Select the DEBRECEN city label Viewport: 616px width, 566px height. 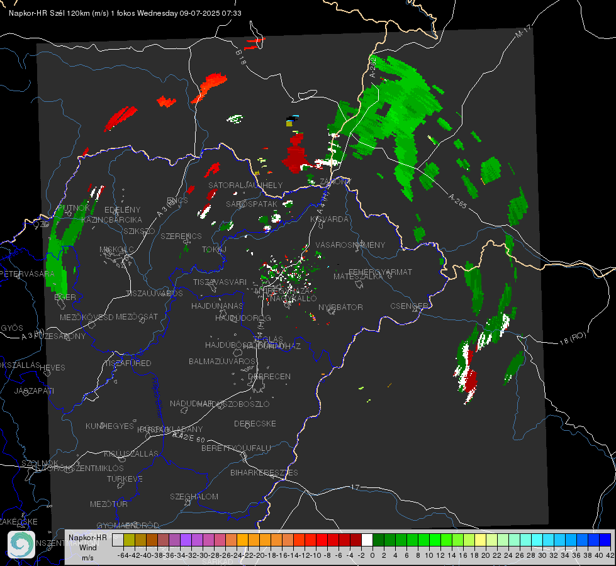pos(269,376)
